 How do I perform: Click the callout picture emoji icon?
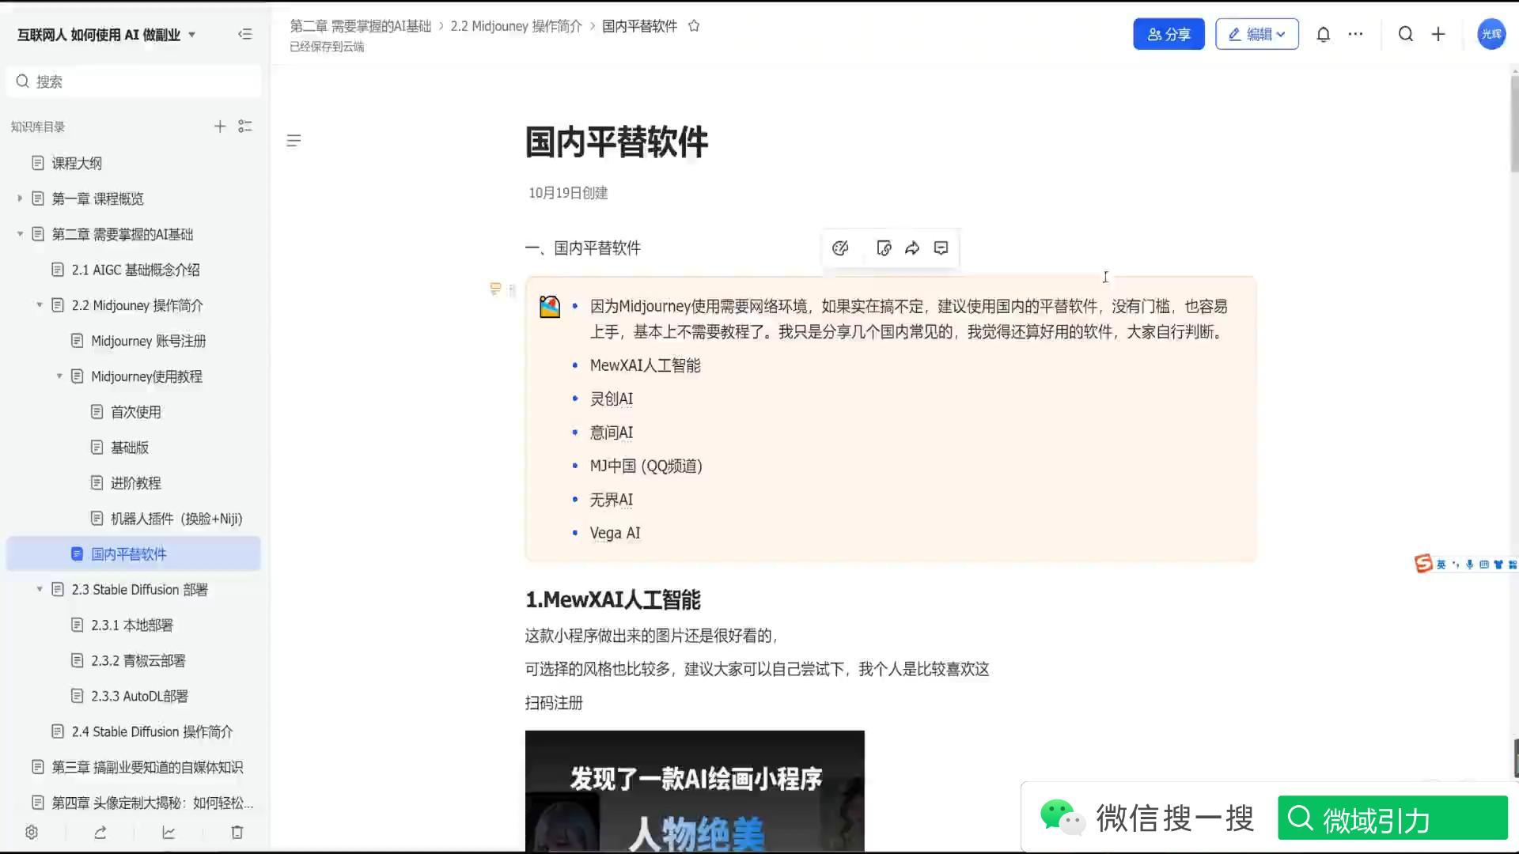[x=550, y=307]
